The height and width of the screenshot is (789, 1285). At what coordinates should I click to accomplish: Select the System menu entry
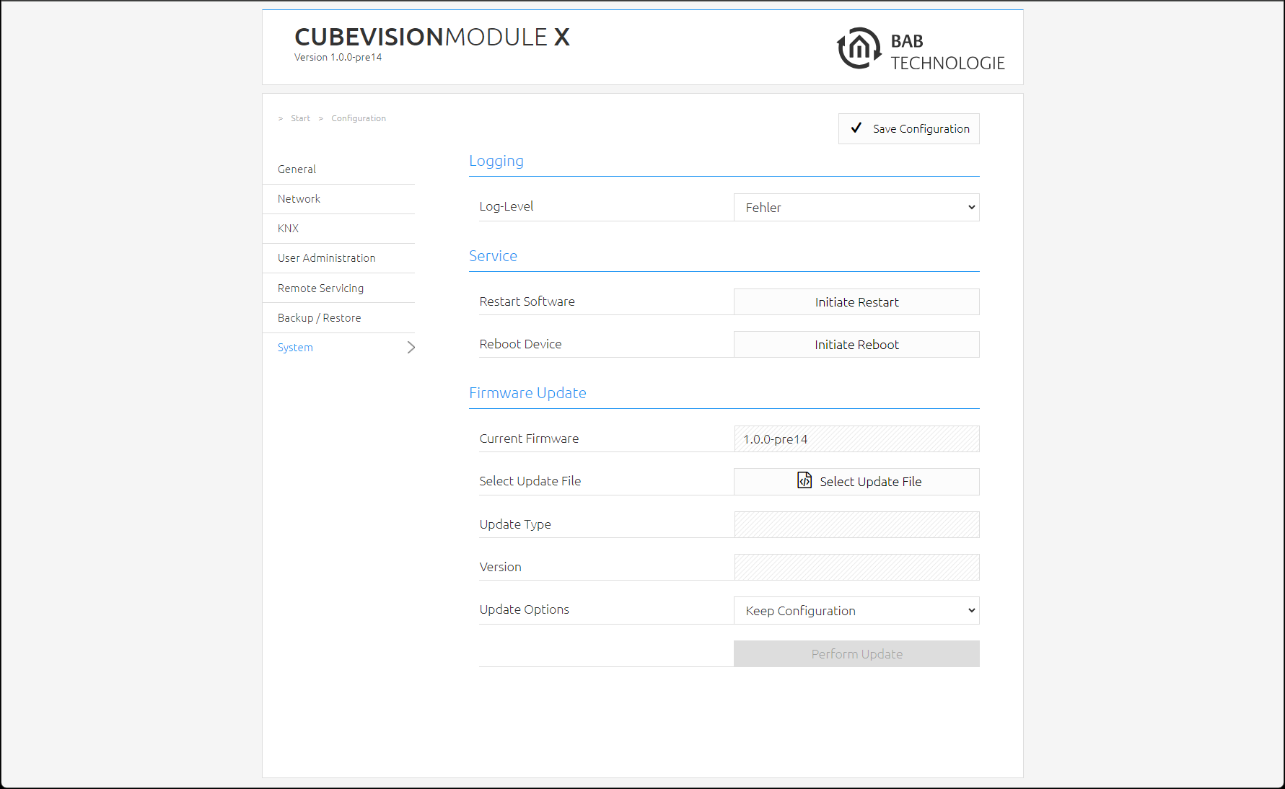338,347
